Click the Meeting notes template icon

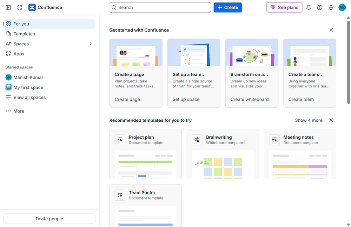(x=274, y=140)
